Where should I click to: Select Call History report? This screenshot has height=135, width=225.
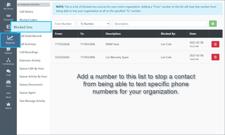(26, 12)
